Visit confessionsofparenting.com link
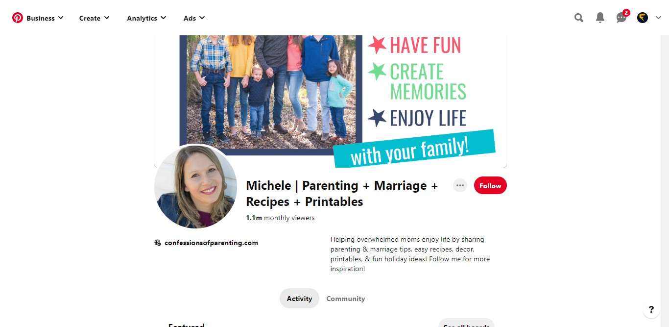The width and height of the screenshot is (669, 327). click(x=211, y=243)
